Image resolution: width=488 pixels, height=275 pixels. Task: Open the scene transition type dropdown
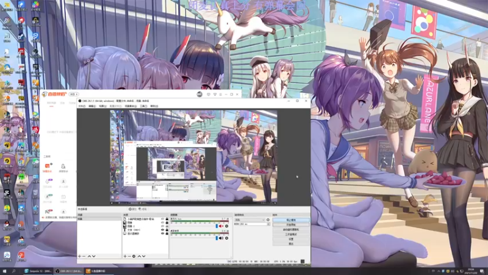point(250,220)
